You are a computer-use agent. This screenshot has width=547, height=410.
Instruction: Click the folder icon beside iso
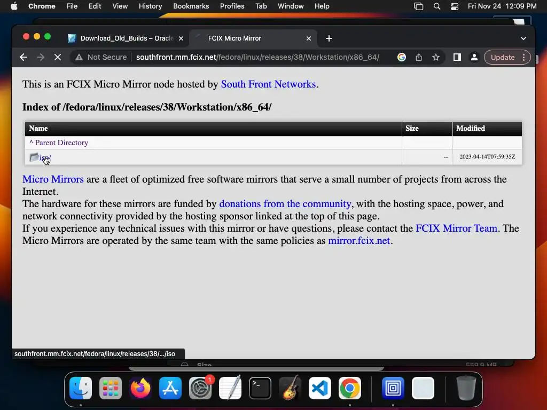coord(34,157)
